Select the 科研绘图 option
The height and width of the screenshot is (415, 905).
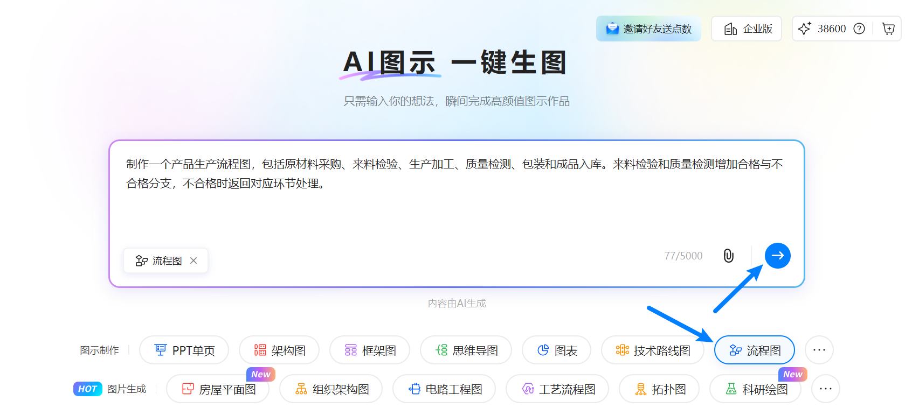tap(755, 389)
